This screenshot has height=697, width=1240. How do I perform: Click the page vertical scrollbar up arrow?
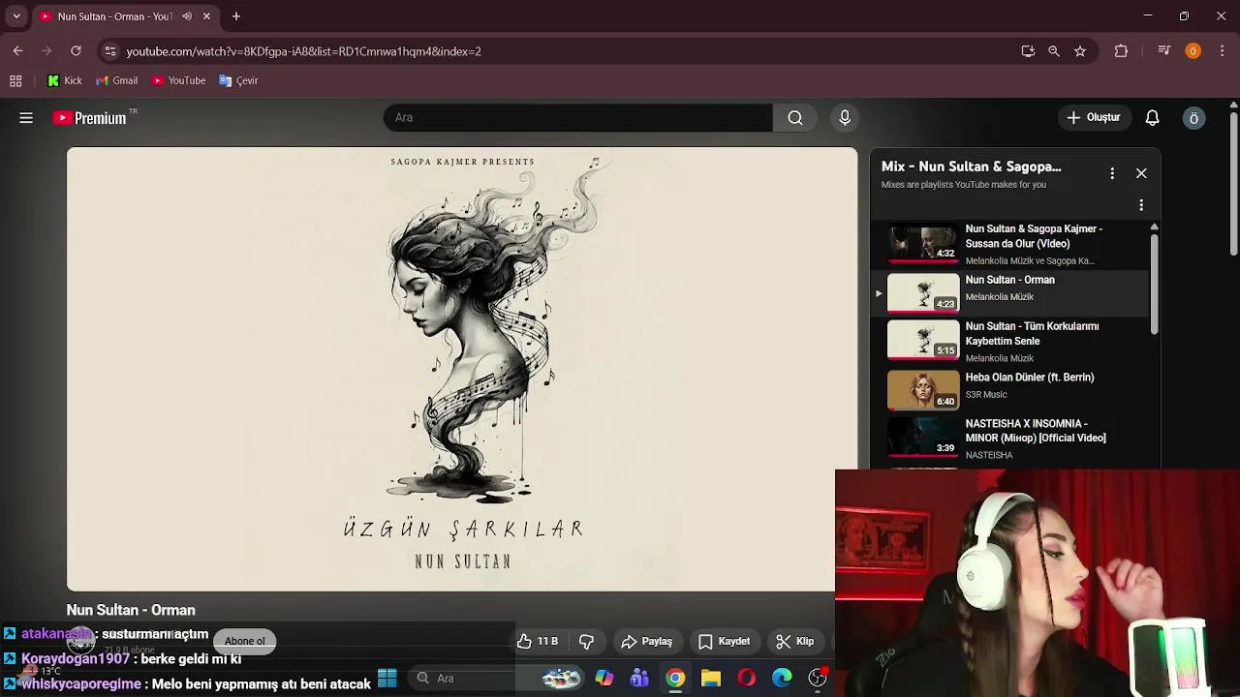[1233, 105]
